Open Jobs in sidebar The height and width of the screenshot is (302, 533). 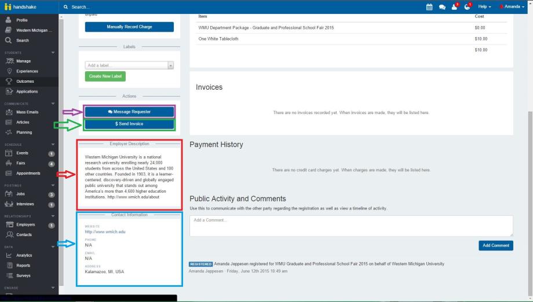[15, 194]
